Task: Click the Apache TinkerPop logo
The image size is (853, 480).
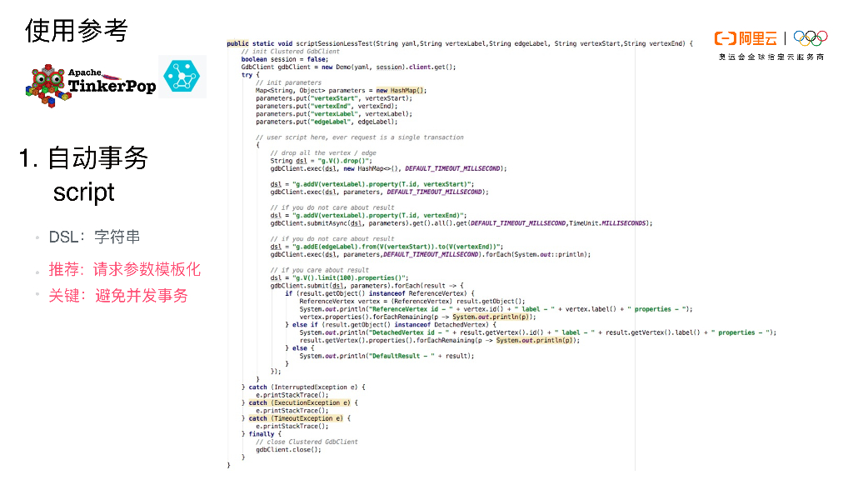Action: (x=91, y=86)
